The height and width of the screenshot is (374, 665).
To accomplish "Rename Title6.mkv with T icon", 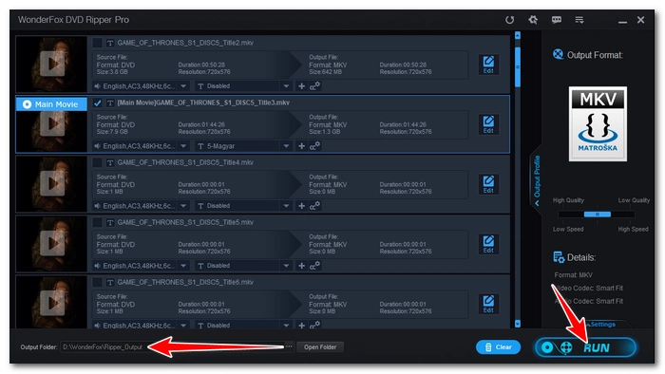I will click(110, 282).
